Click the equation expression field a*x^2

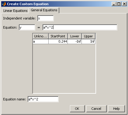tap(80, 27)
